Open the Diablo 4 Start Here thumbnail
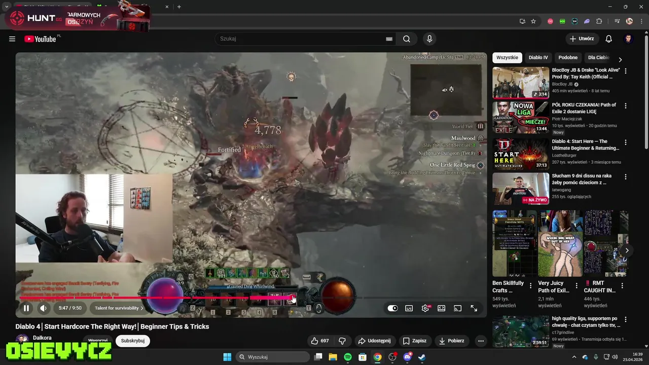 521,153
